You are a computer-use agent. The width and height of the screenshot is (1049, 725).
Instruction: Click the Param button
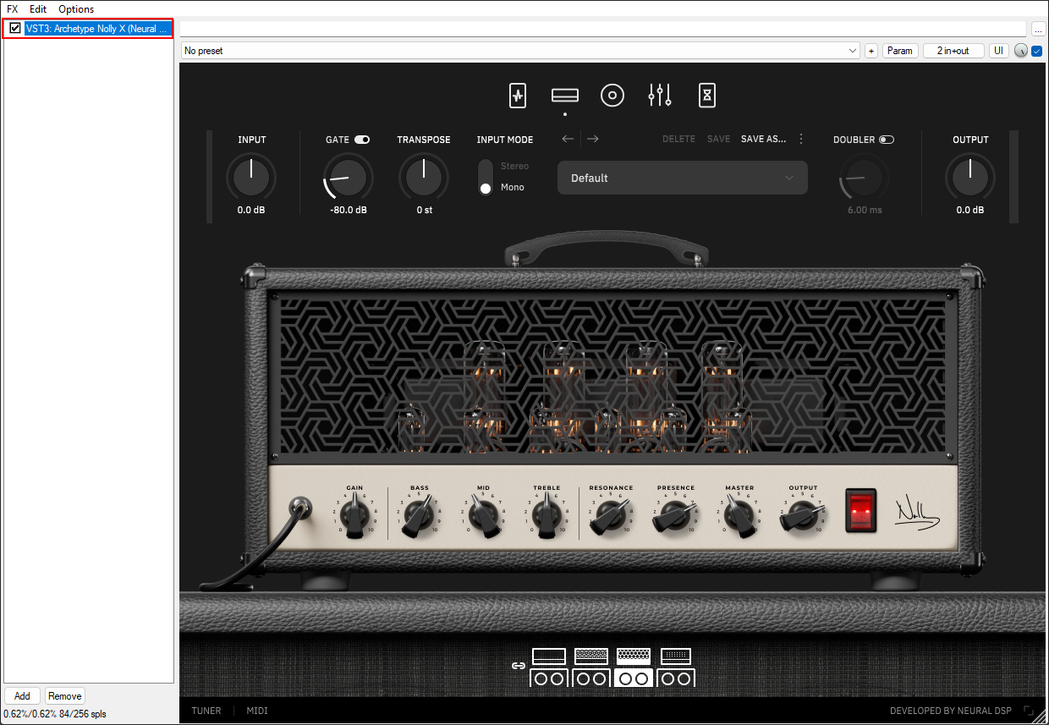coord(900,51)
